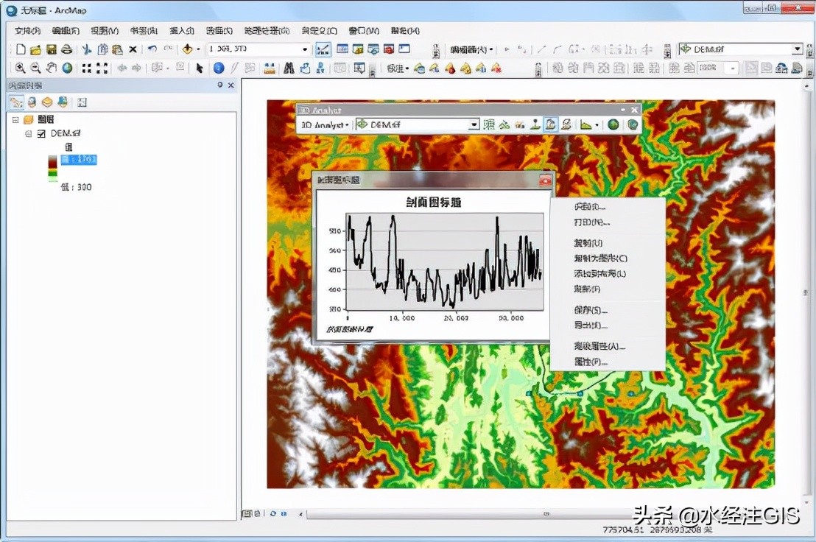Click the Undo arrow icon
The image size is (816, 542).
[x=152, y=49]
